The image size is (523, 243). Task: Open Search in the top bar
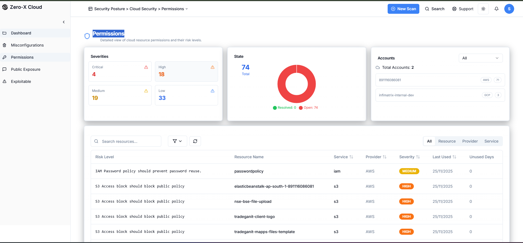tap(435, 9)
